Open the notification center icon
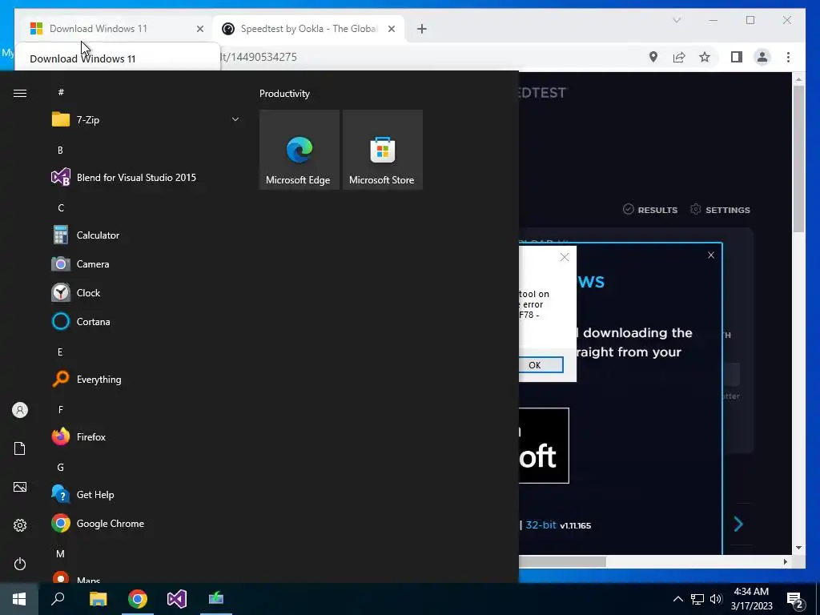 tap(796, 600)
